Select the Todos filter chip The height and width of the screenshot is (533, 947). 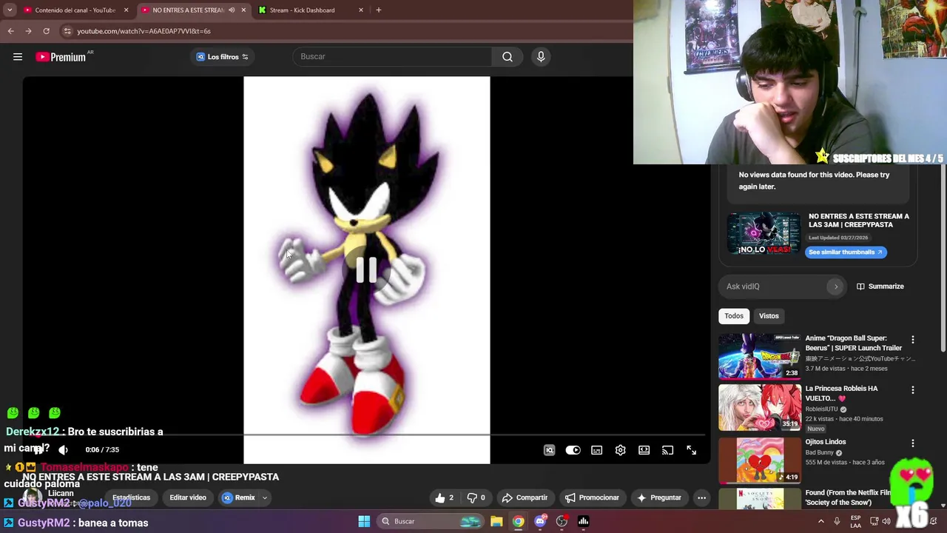click(734, 316)
